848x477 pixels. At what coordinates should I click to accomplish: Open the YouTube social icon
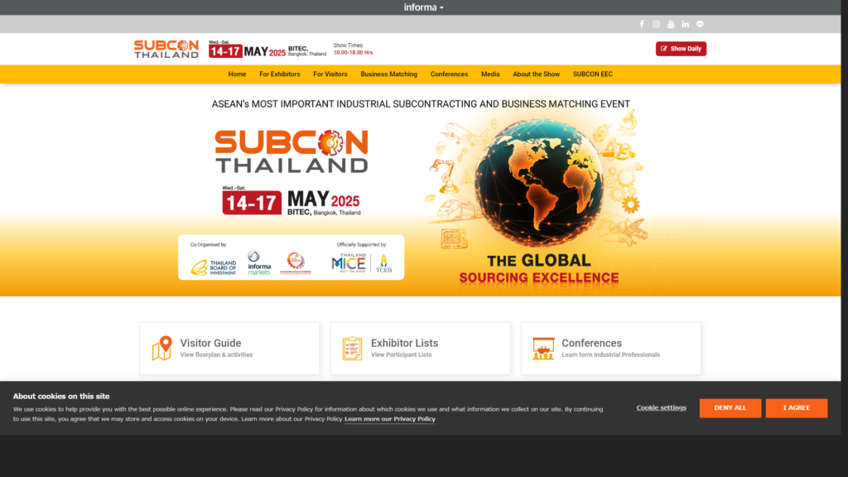pyautogui.click(x=671, y=24)
